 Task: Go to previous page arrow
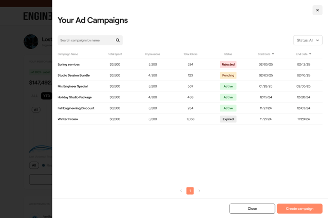[181, 191]
